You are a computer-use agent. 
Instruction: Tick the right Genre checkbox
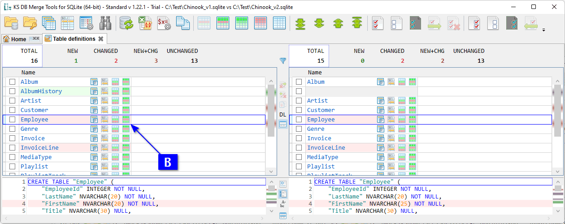299,129
